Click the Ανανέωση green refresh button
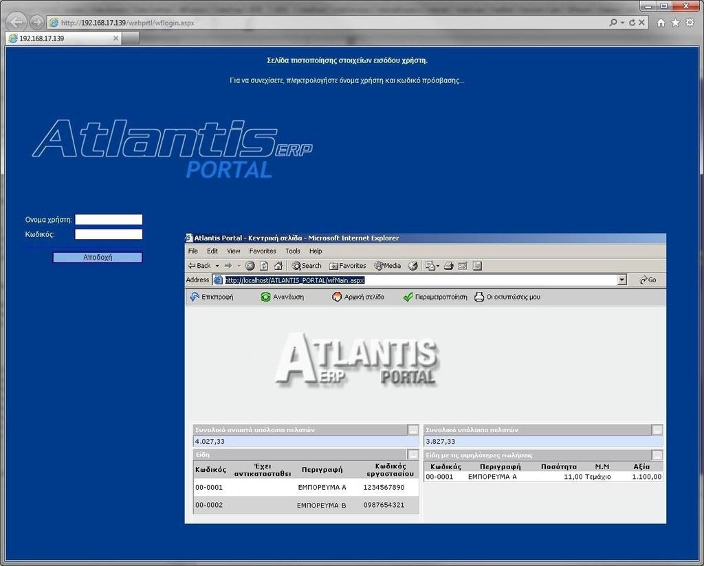The width and height of the screenshot is (704, 566). click(x=283, y=297)
